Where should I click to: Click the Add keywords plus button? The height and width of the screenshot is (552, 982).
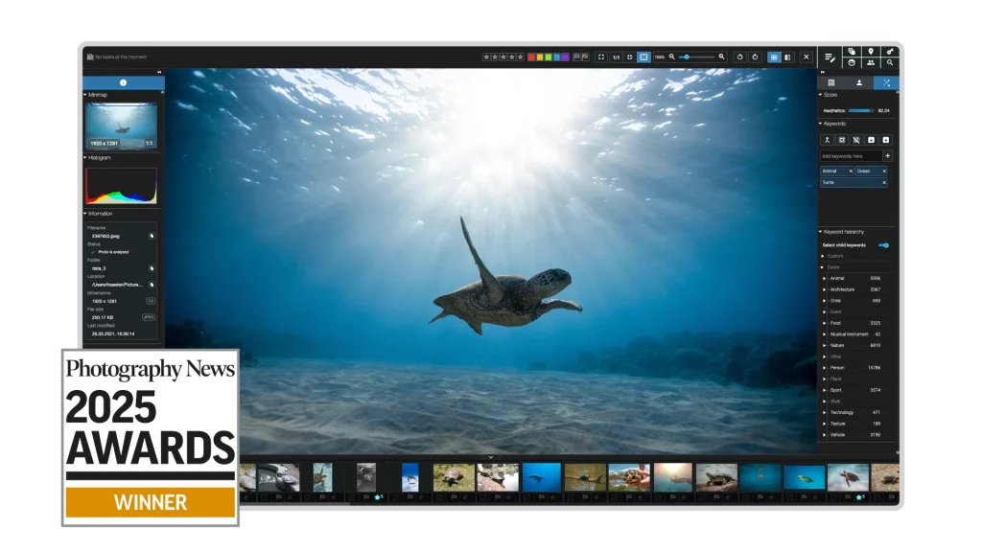[x=887, y=155]
